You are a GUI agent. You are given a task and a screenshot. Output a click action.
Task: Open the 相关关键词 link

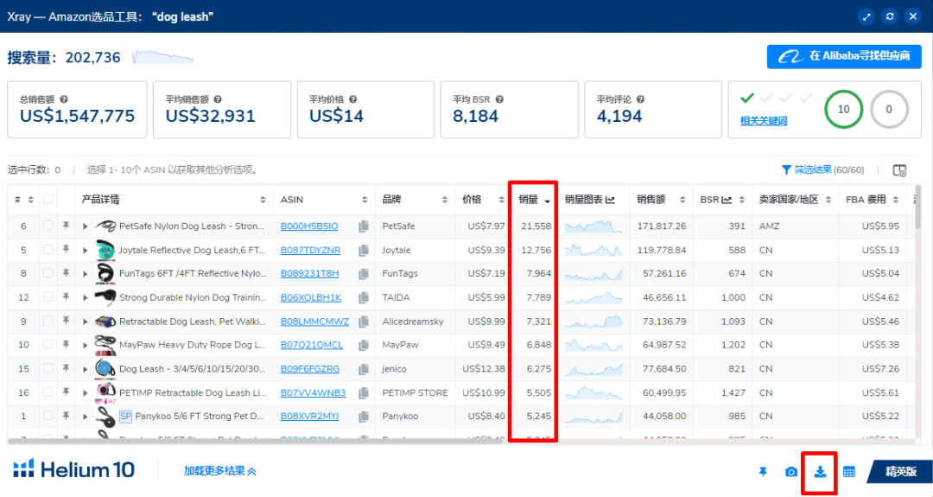tap(764, 121)
